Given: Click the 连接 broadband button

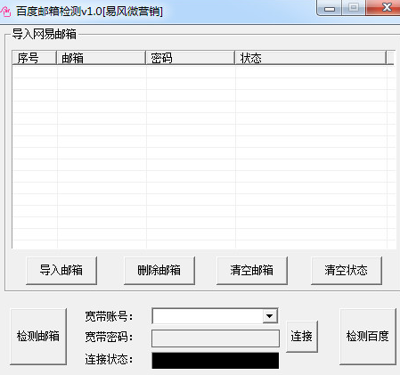Looking at the screenshot, I should pyautogui.click(x=302, y=337).
